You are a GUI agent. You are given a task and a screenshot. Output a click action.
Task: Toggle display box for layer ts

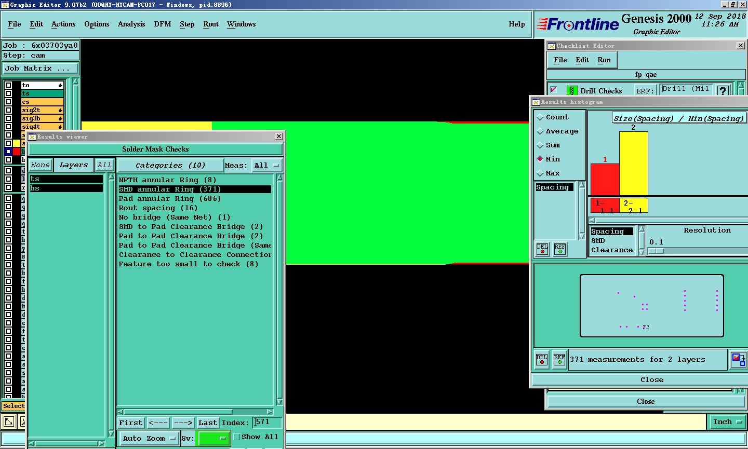(8, 93)
